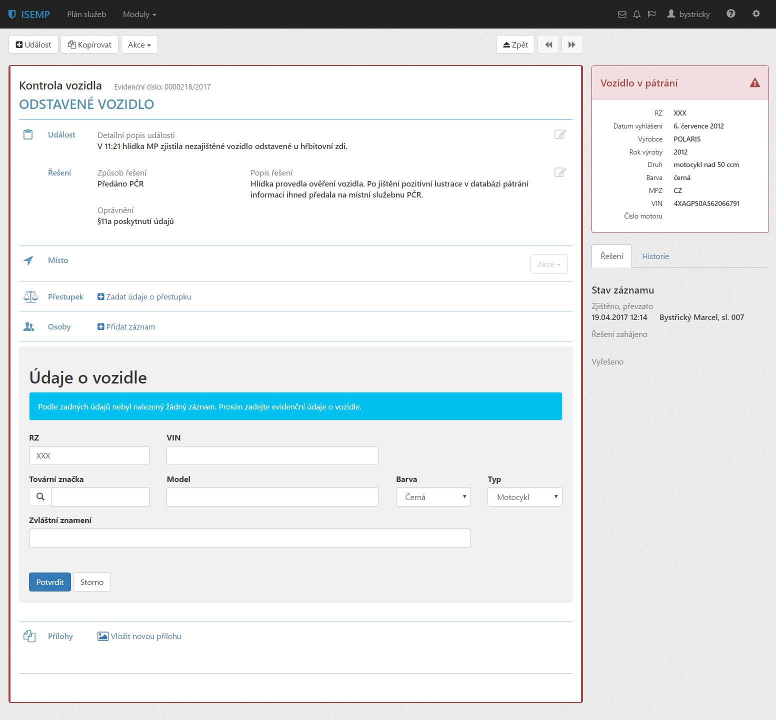Click the scales icon beside Přestupek
Viewport: 776px width, 720px height.
point(30,297)
